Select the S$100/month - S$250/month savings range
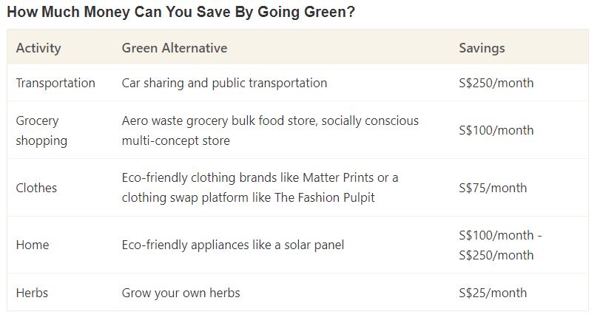Screen dimensions: 603x326 [500, 245]
